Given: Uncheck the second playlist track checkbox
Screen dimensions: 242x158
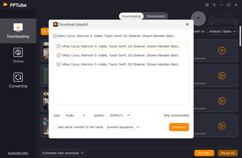Looking at the screenshot, I should 59,55.
